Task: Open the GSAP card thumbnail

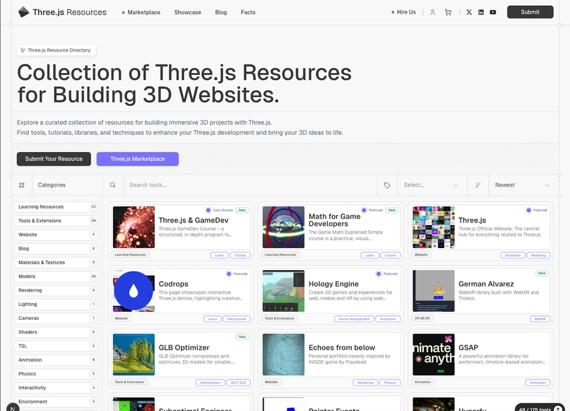Action: pos(434,355)
